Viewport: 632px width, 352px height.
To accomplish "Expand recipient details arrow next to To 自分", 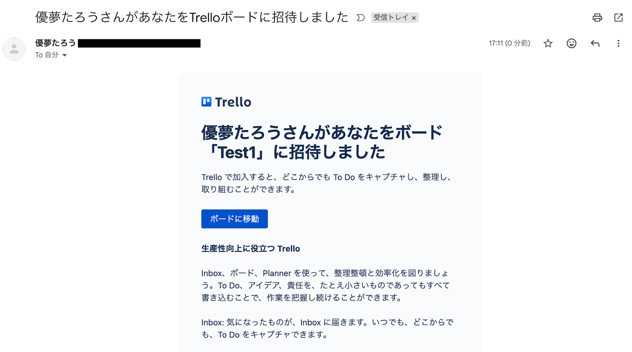I will (64, 55).
